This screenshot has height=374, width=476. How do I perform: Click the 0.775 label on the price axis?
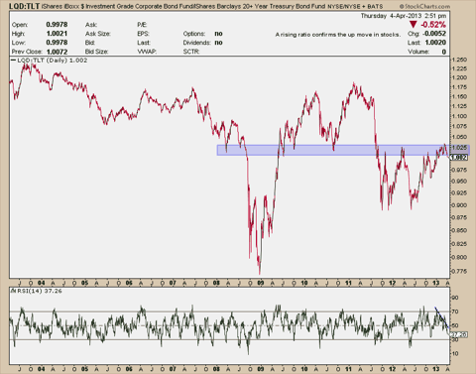[x=459, y=271]
